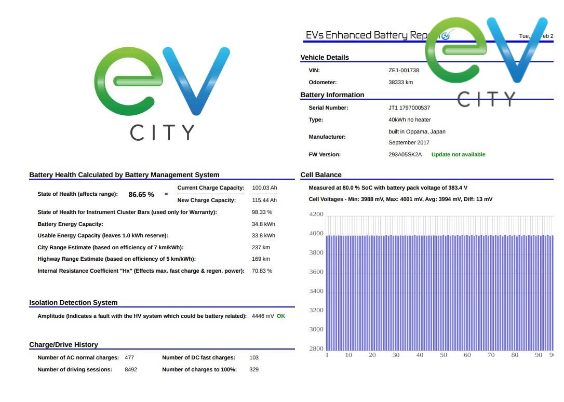564x402 pixels.
Task: Click the odometer reading "38333 km"
Action: (x=401, y=83)
